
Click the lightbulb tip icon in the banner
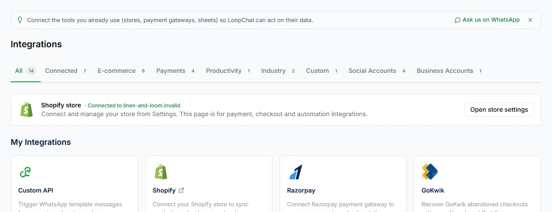19,20
